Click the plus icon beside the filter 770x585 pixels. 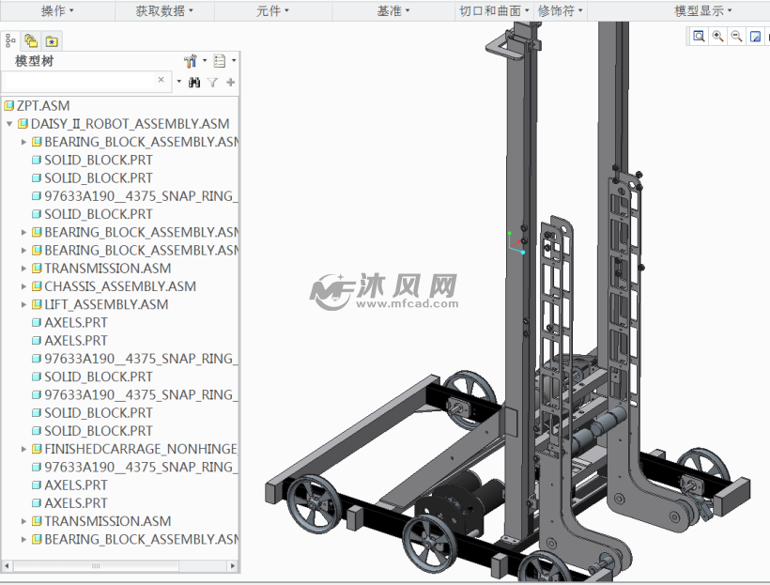click(230, 81)
